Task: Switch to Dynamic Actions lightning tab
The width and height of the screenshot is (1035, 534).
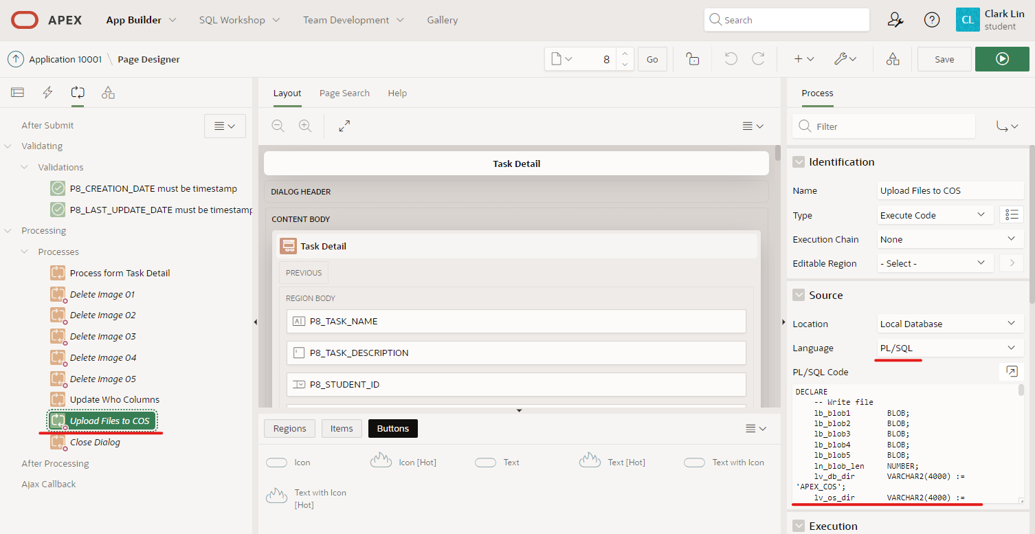Action: (47, 93)
